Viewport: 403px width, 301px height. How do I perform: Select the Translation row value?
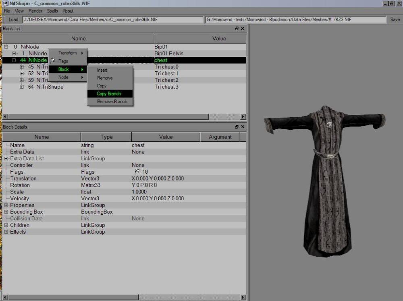pyautogui.click(x=158, y=179)
